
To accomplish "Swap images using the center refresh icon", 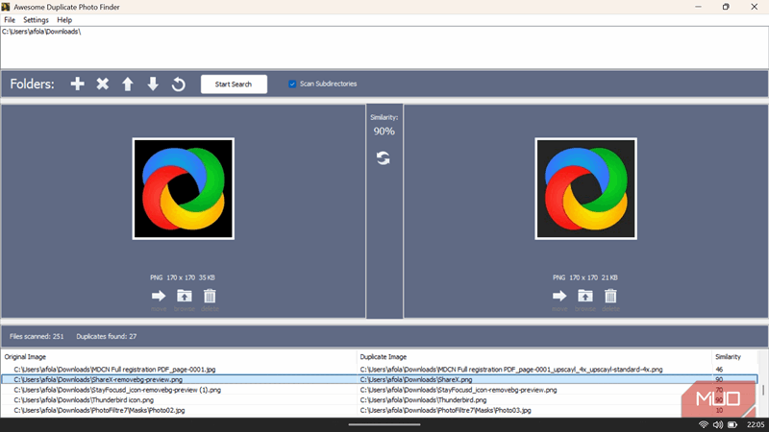I will [384, 158].
